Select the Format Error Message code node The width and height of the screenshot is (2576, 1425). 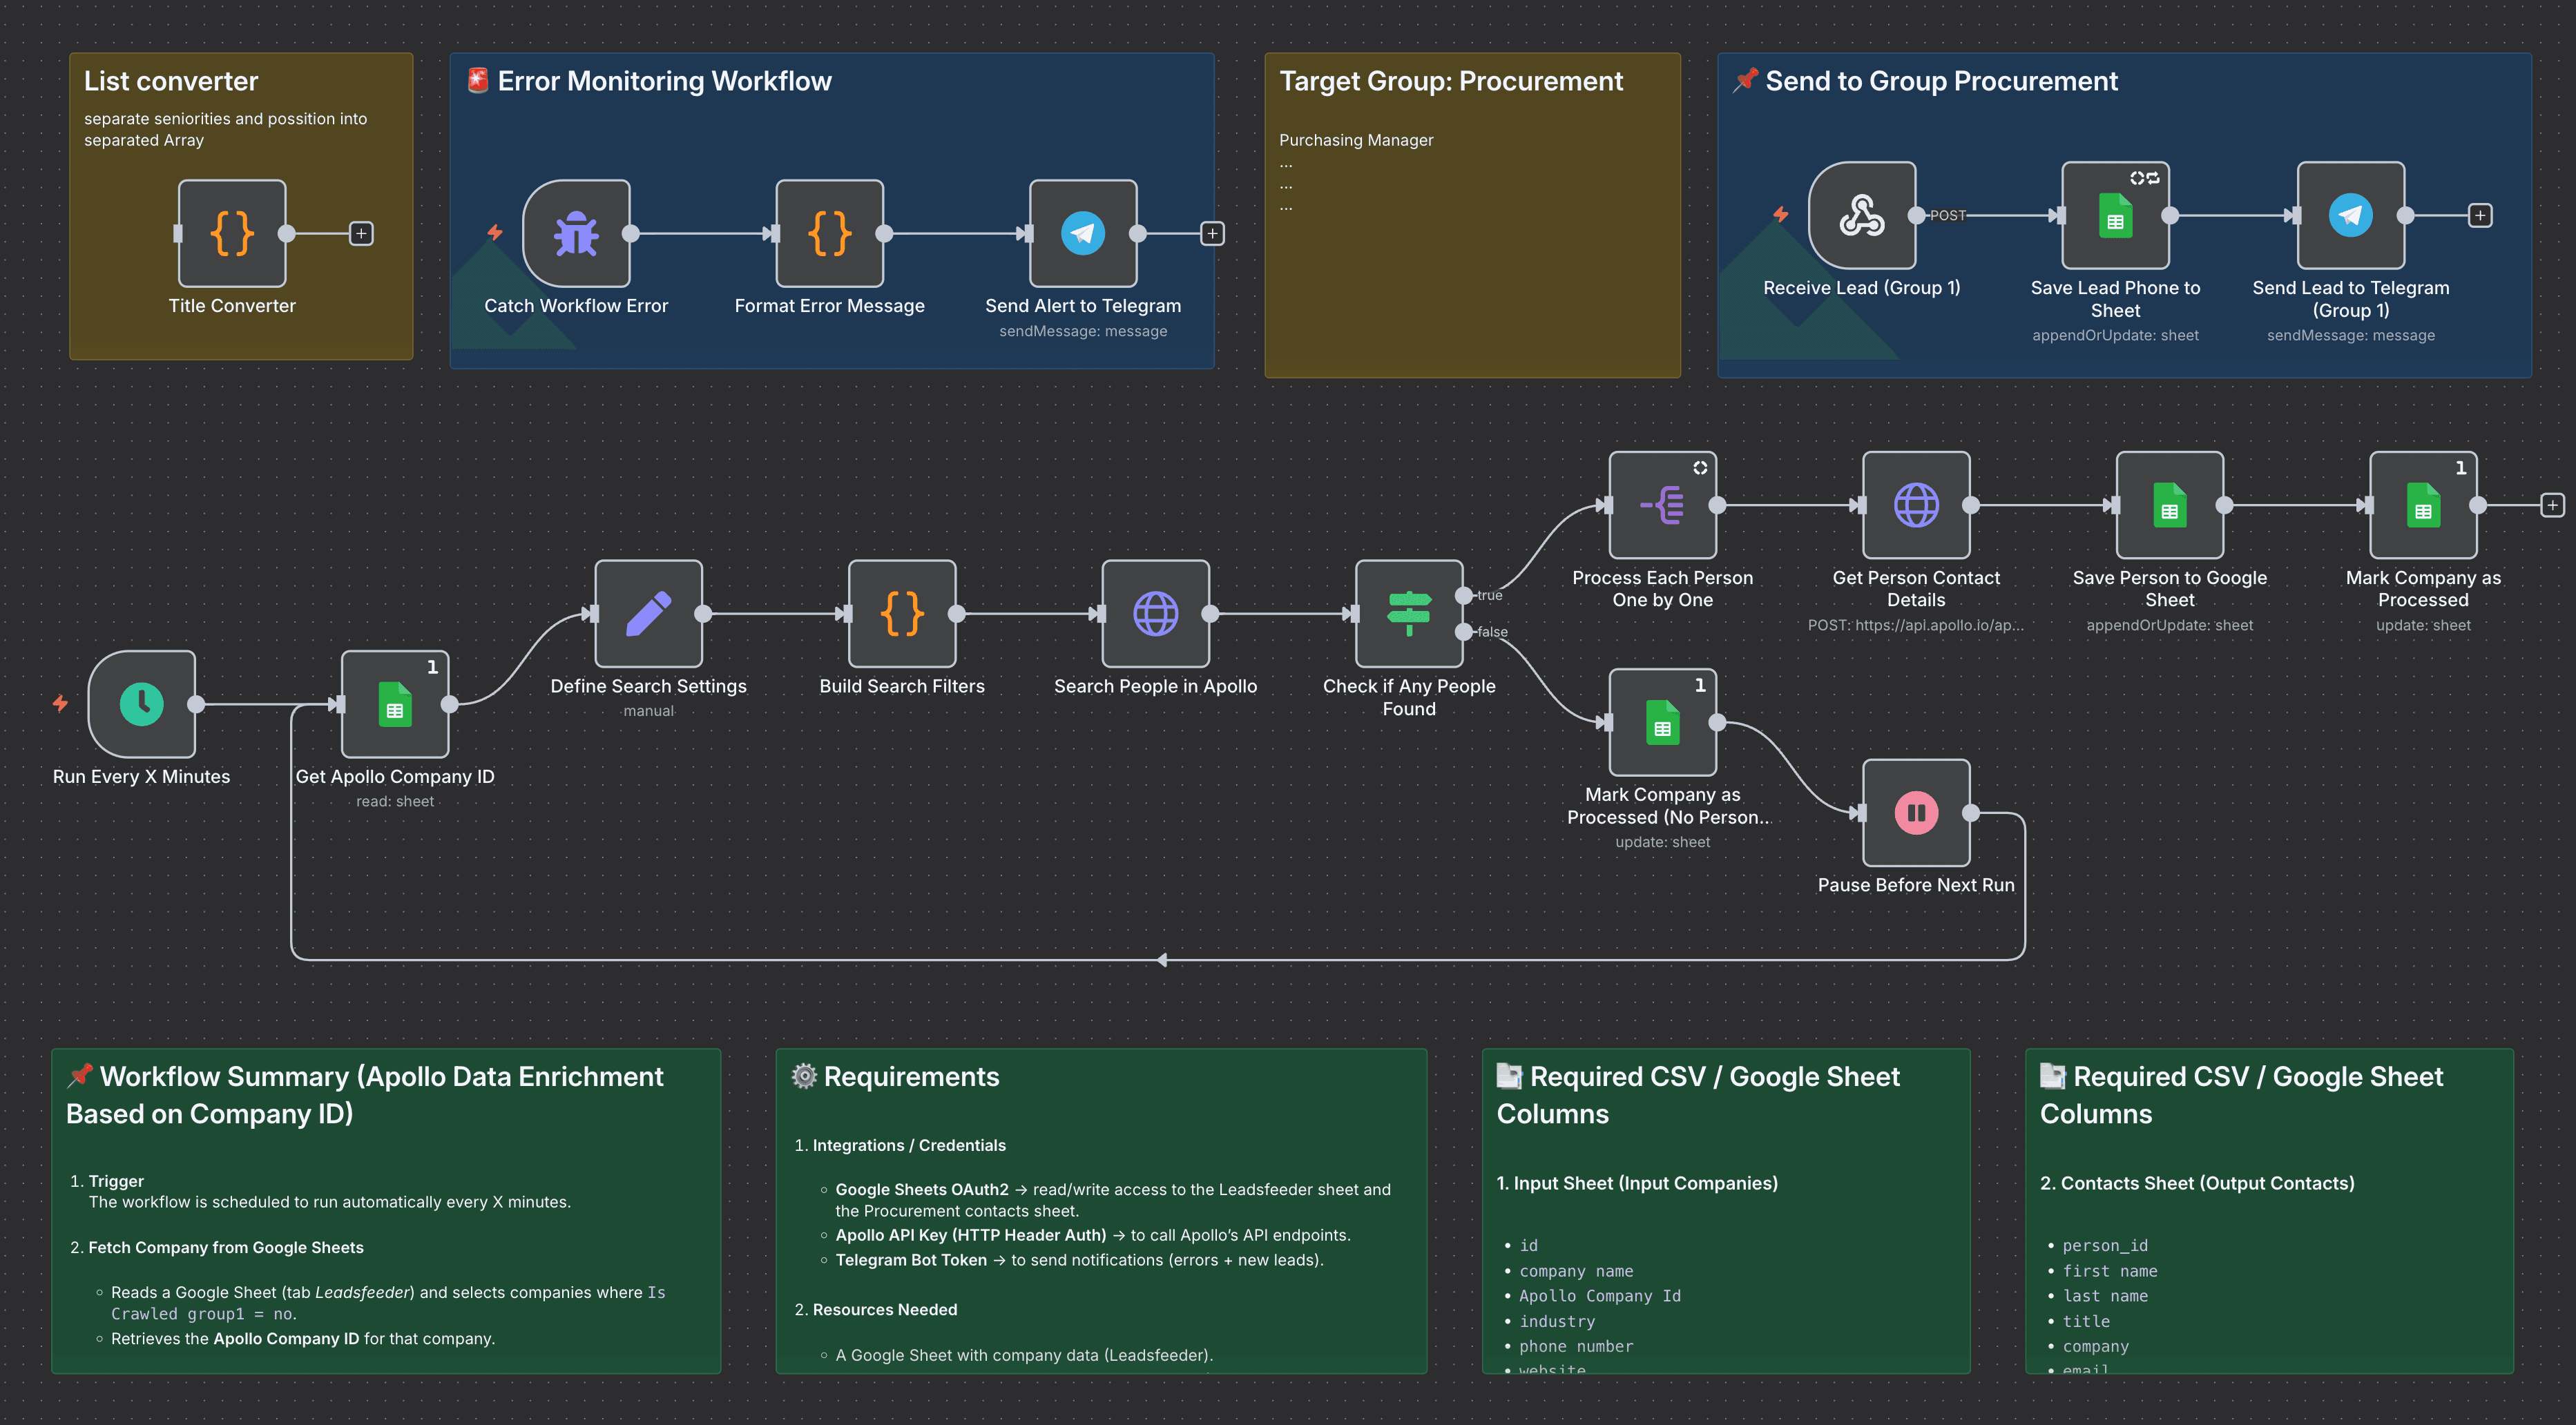(829, 233)
